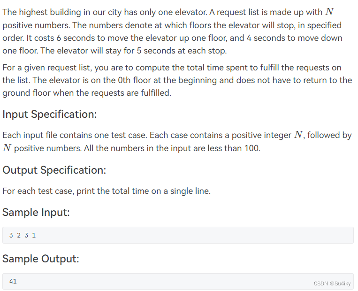Click the phrase 'ground floor when the requests'
The height and width of the screenshot is (291, 358).
70,93
